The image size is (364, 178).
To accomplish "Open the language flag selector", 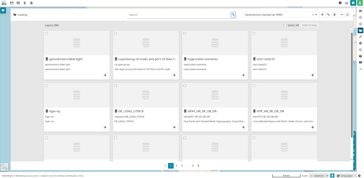I will click(347, 3).
